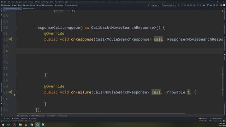This screenshot has width=226, height=127.
Task: Collapse the onResponse fold at line 52
Action: 16,39
